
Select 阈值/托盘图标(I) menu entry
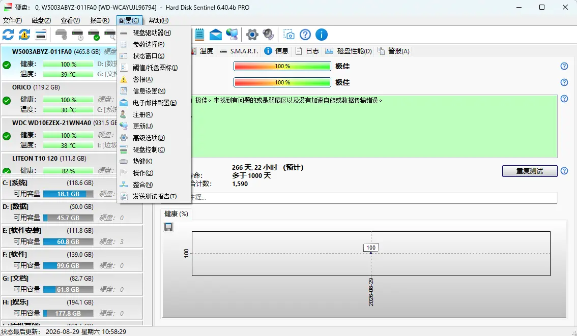click(x=154, y=68)
